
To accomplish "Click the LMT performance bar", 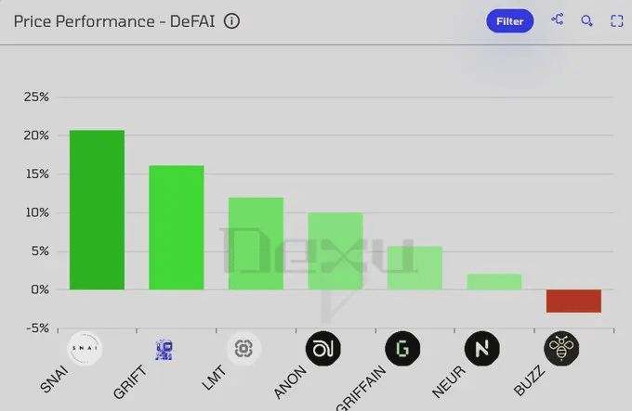I will tap(256, 244).
